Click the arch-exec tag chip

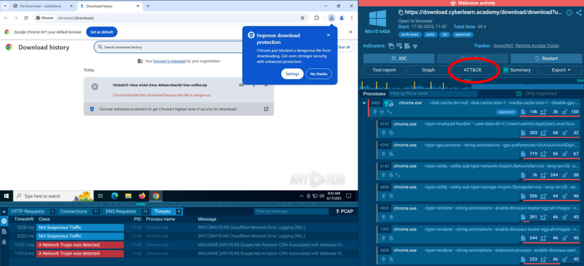point(409,35)
